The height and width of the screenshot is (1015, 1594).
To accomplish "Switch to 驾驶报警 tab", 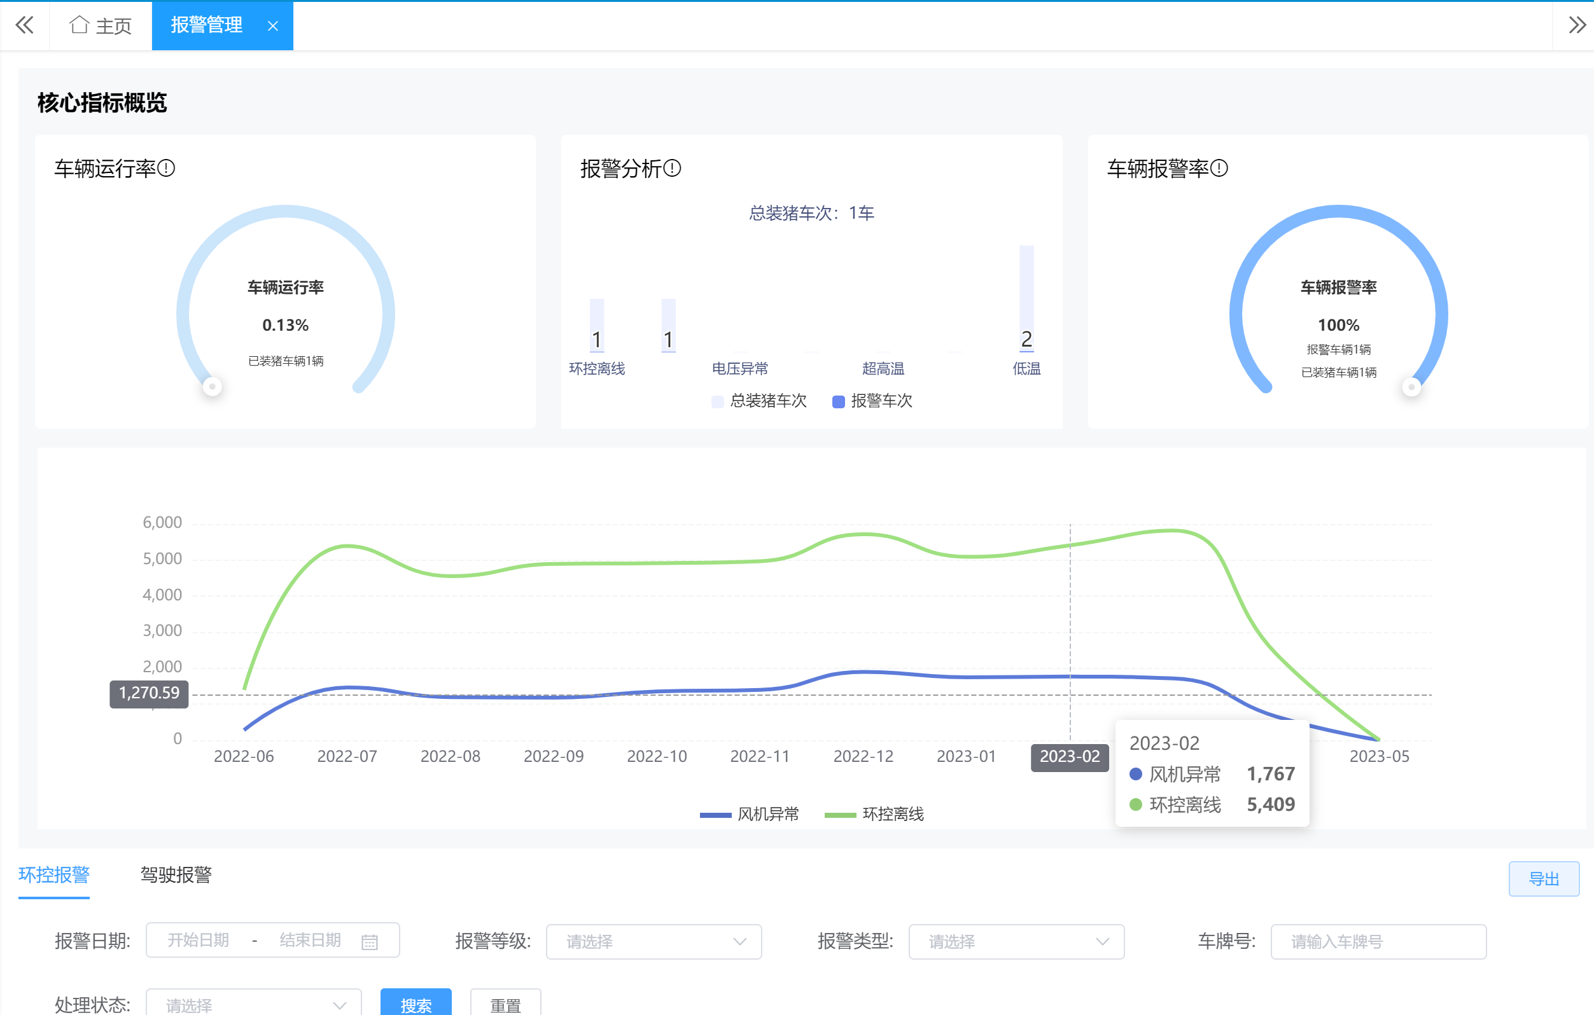I will (176, 874).
